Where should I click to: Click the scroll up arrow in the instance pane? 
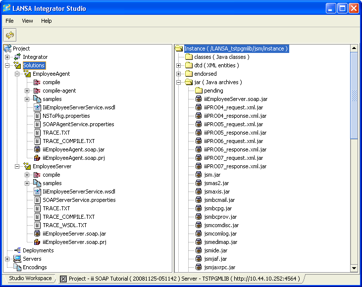(354, 48)
